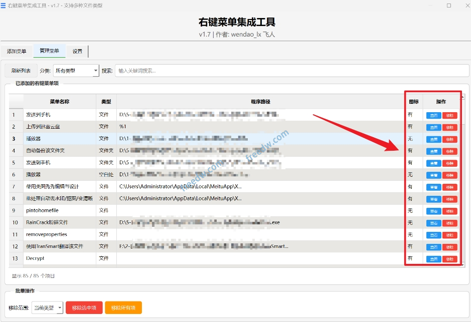Click 查看 for the 使用美图秀秀编辑与设计 entry
The width and height of the screenshot is (471, 322).
coord(433,187)
